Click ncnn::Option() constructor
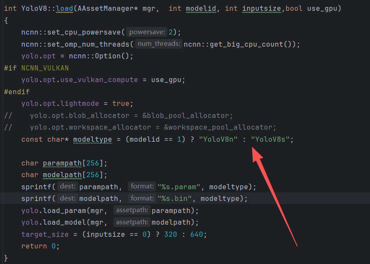370x264 pixels. click(x=99, y=56)
